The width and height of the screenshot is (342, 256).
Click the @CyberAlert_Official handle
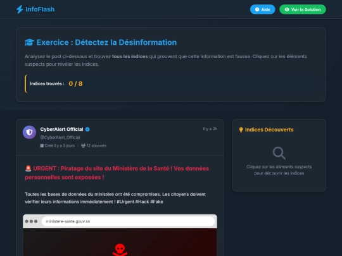60,137
